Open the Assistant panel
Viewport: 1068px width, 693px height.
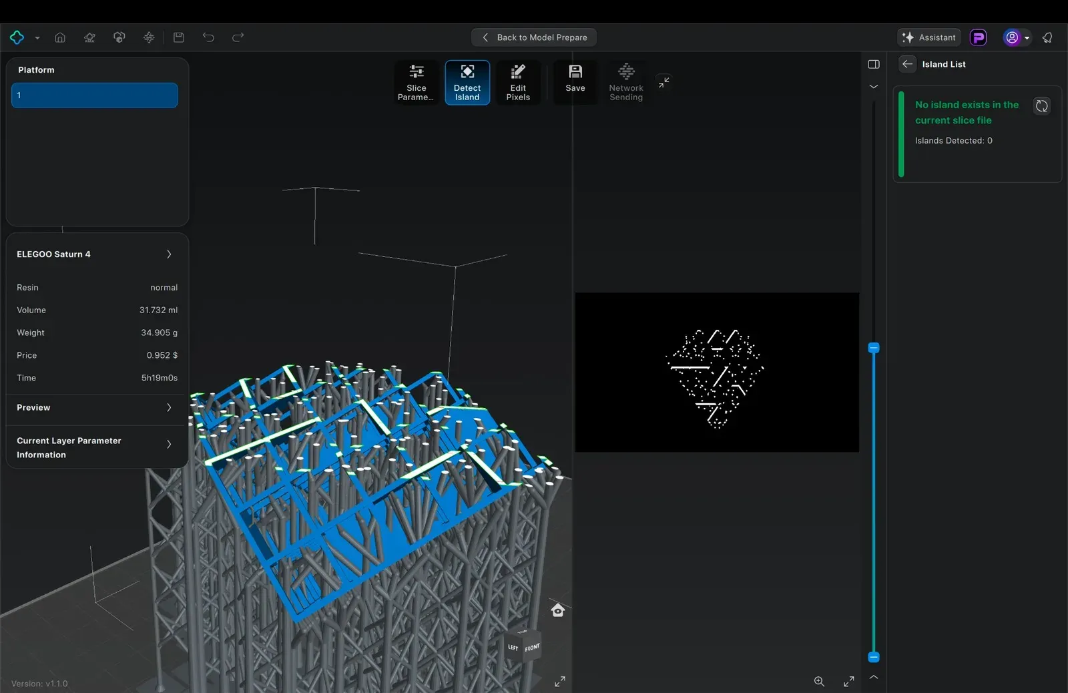click(929, 37)
